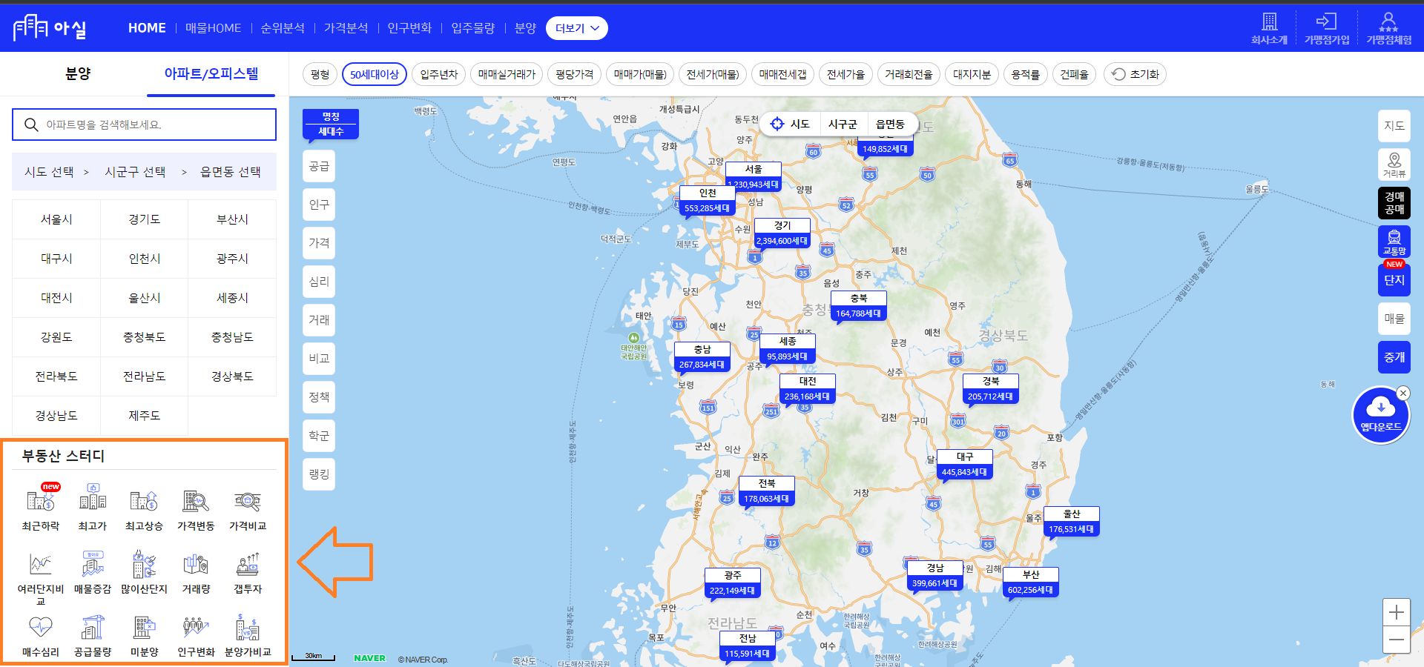
Task: Open the 매수심리 heart icon
Action: click(x=41, y=628)
